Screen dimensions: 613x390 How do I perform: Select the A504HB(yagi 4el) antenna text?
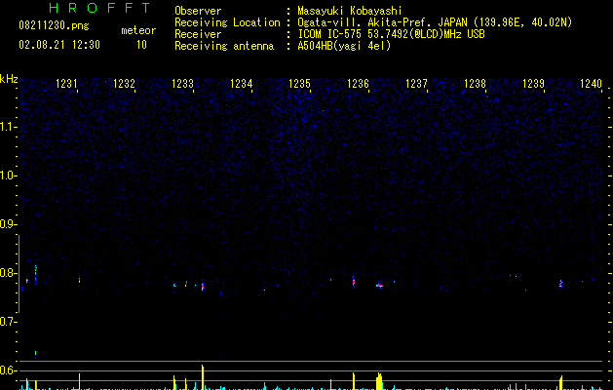344,46
